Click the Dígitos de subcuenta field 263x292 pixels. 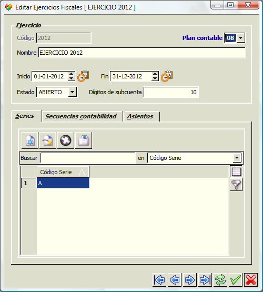pyautogui.click(x=171, y=92)
